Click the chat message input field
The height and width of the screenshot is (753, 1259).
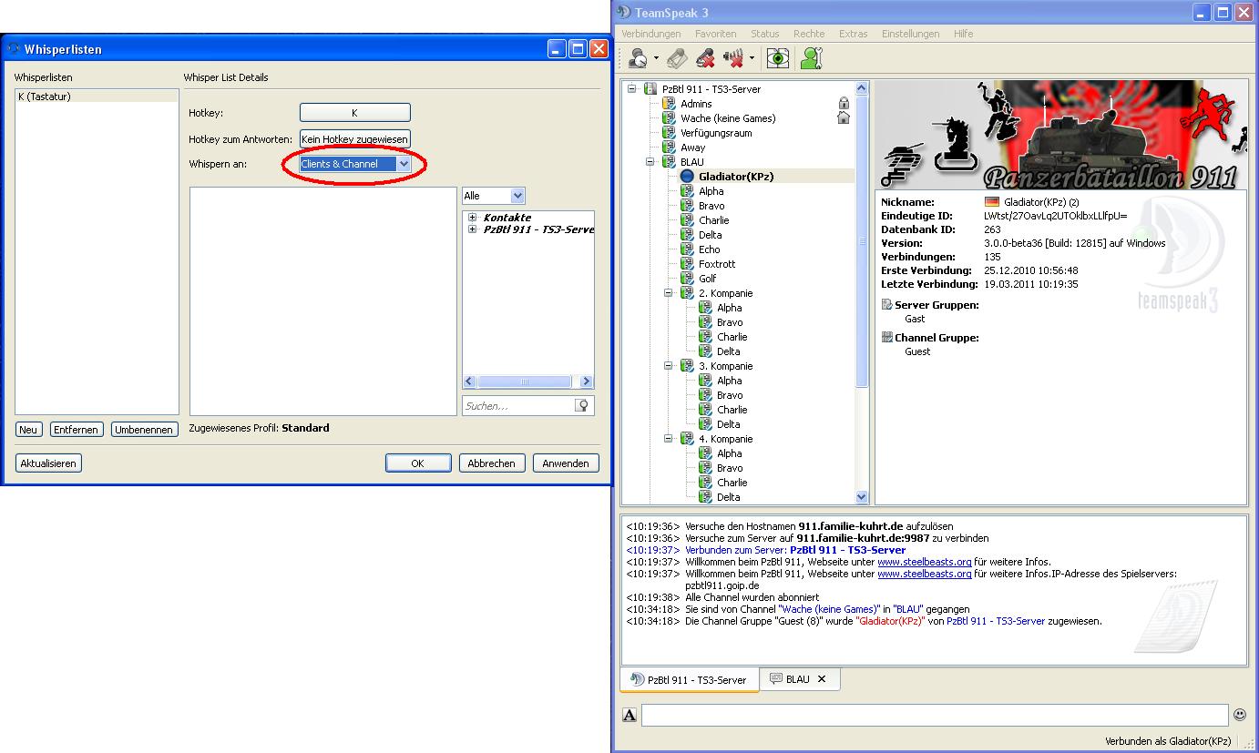[x=934, y=716]
